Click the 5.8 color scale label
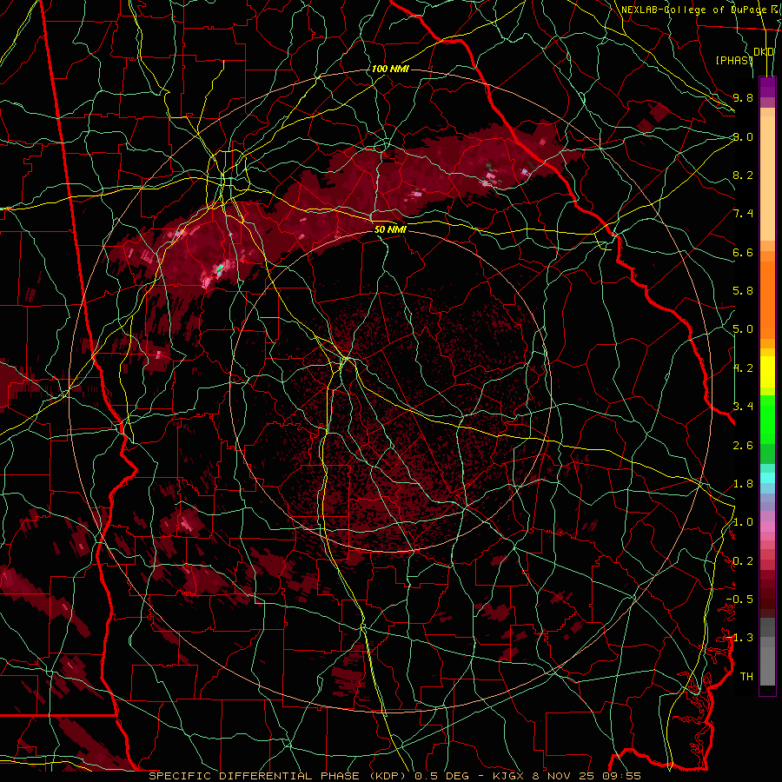Screen dimensions: 782x782 coord(743,291)
